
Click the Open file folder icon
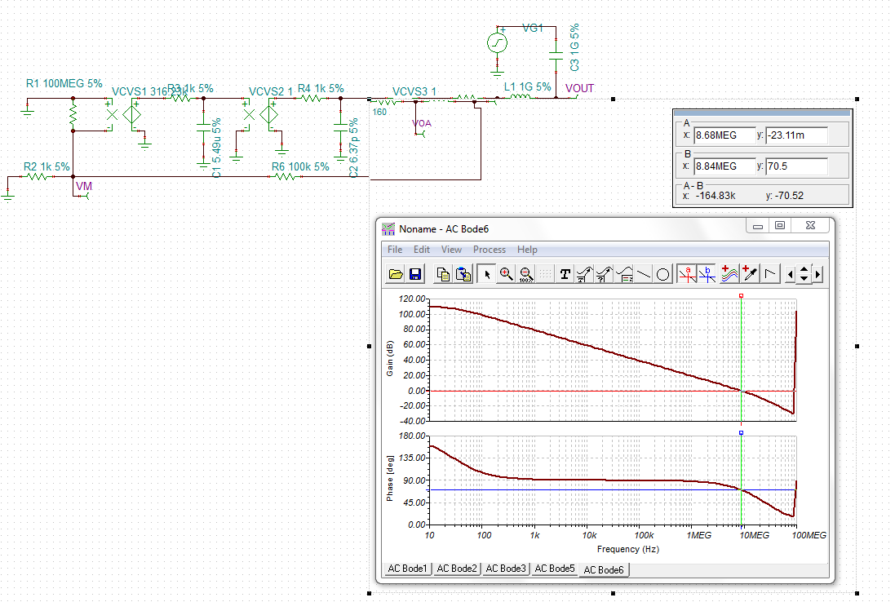pos(396,274)
